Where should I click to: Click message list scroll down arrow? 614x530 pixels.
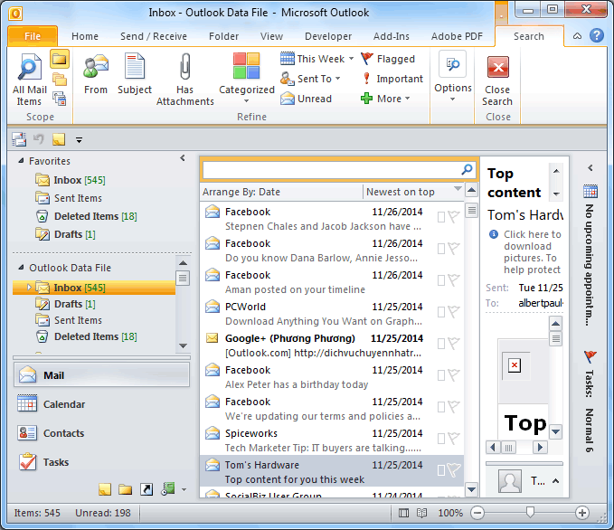[x=471, y=489]
